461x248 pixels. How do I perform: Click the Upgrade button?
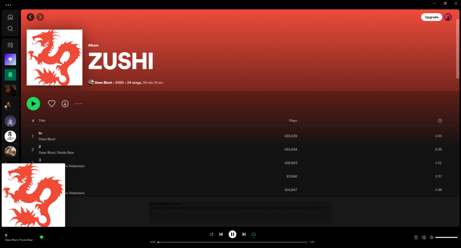pyautogui.click(x=431, y=17)
